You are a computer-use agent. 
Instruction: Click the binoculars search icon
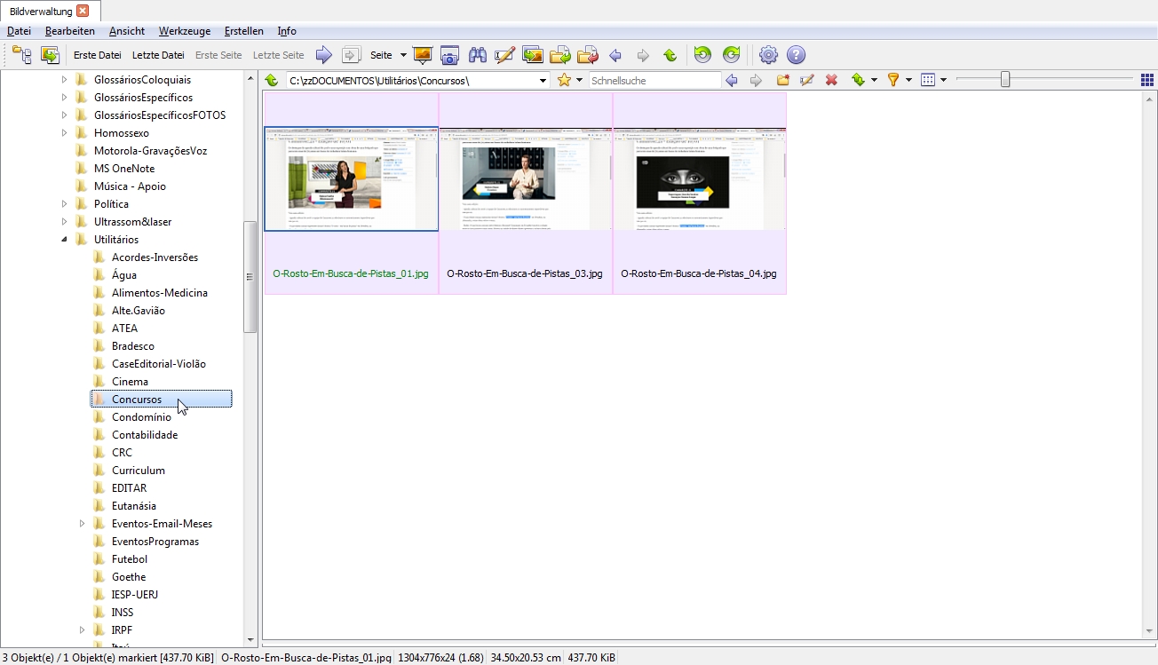point(478,55)
